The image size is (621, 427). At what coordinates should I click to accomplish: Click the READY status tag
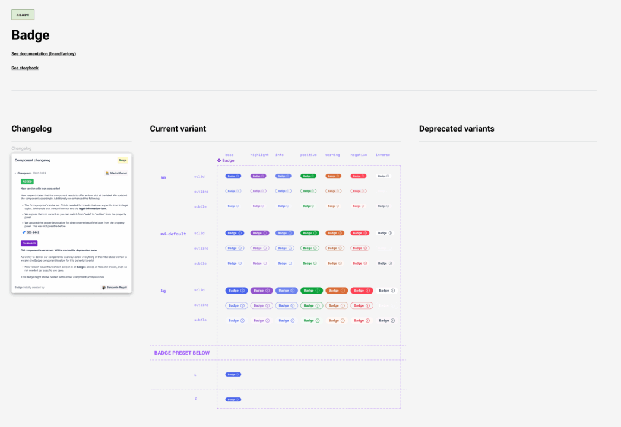click(x=23, y=15)
